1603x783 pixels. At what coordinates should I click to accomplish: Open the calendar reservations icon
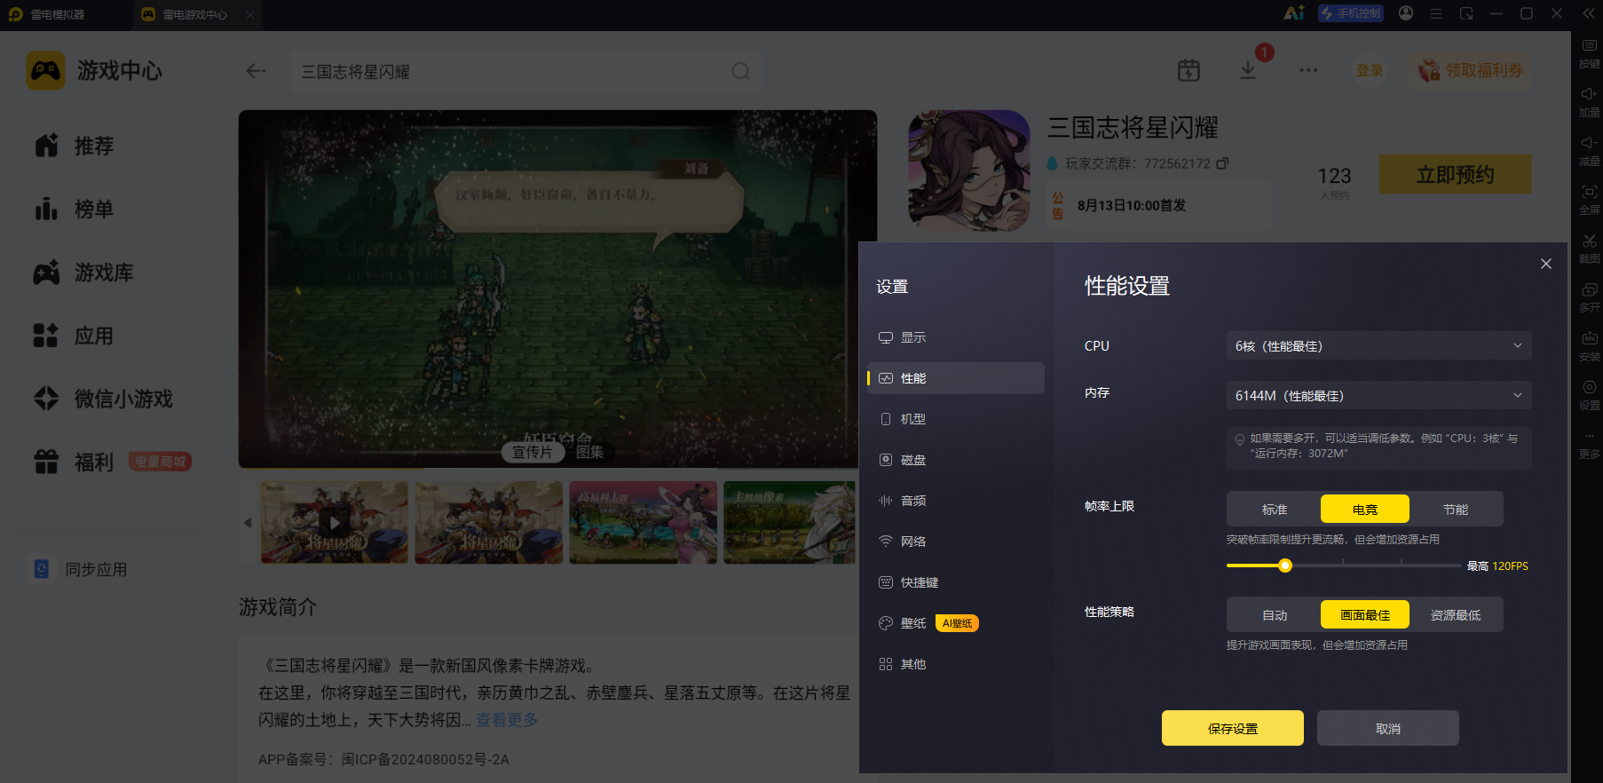pos(1188,70)
